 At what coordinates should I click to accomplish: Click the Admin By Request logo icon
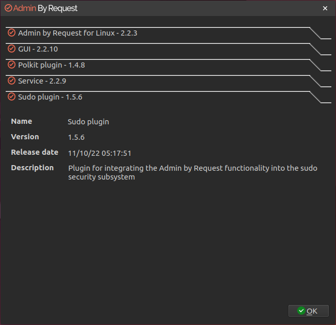(x=8, y=8)
